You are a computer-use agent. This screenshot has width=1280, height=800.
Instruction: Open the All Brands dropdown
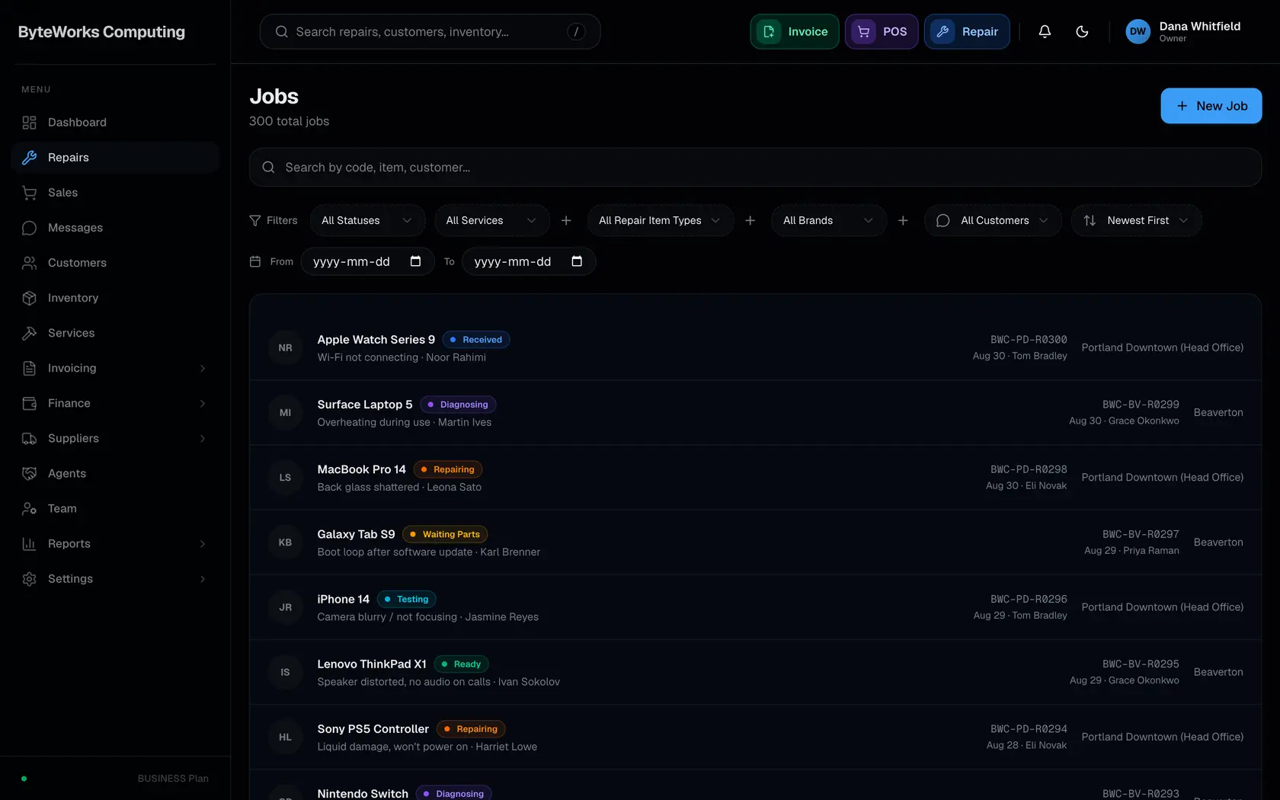pos(829,220)
